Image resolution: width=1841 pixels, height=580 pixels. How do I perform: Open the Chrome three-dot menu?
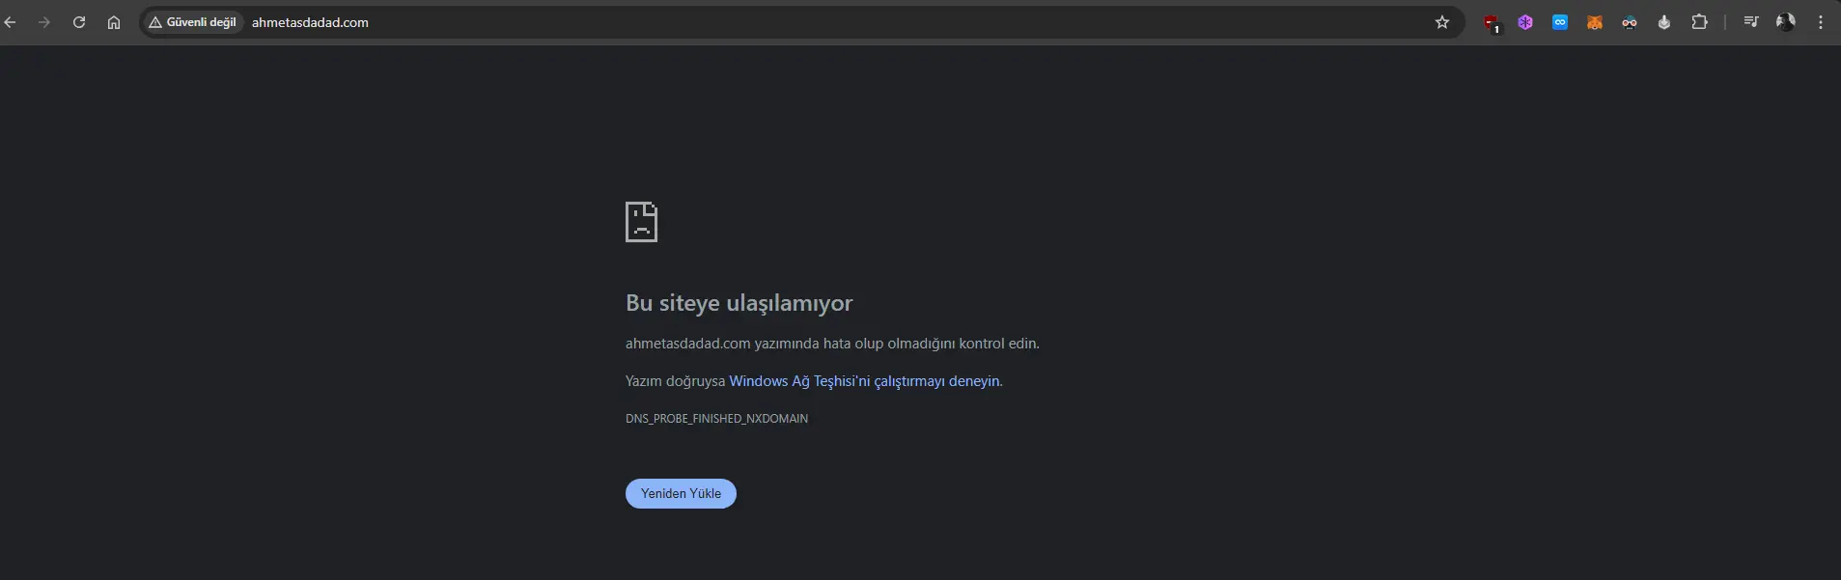[1821, 22]
